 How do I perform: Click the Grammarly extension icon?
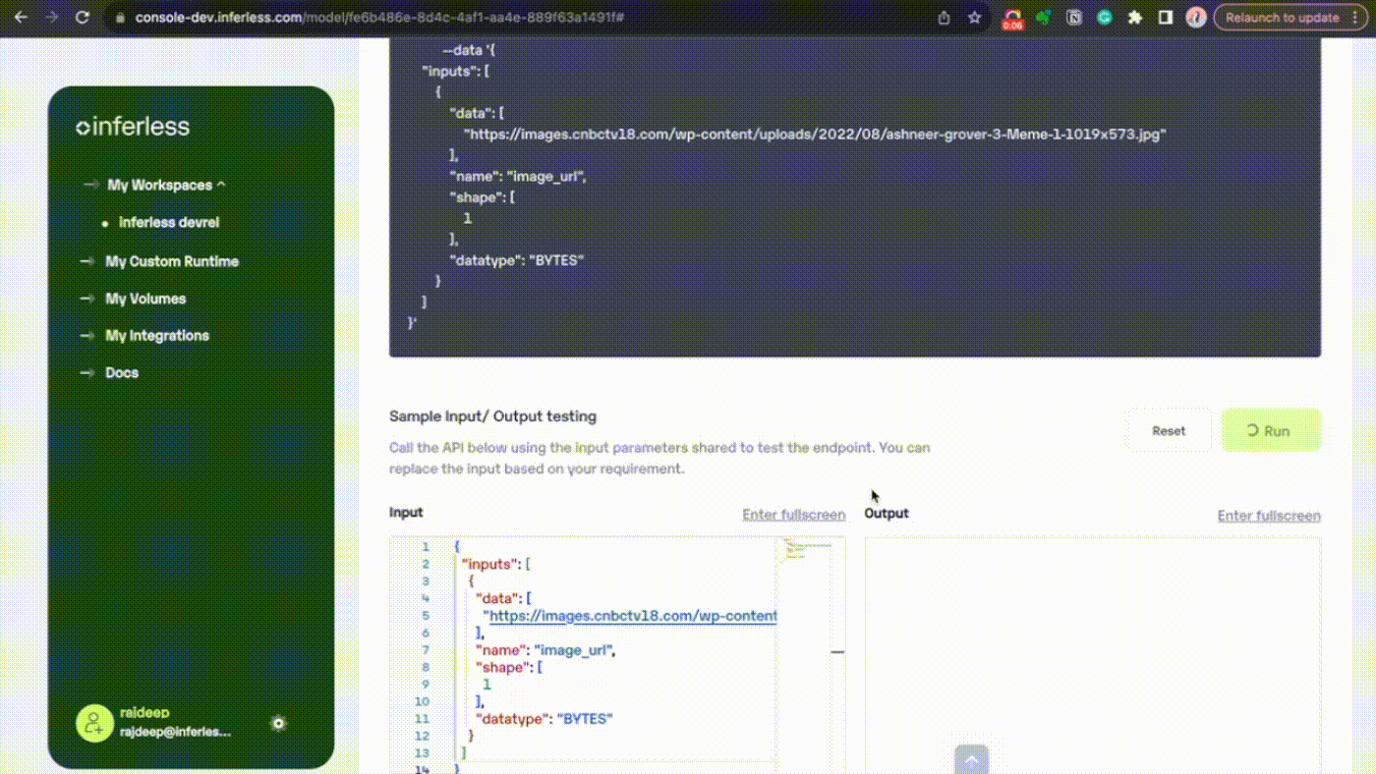click(1105, 18)
